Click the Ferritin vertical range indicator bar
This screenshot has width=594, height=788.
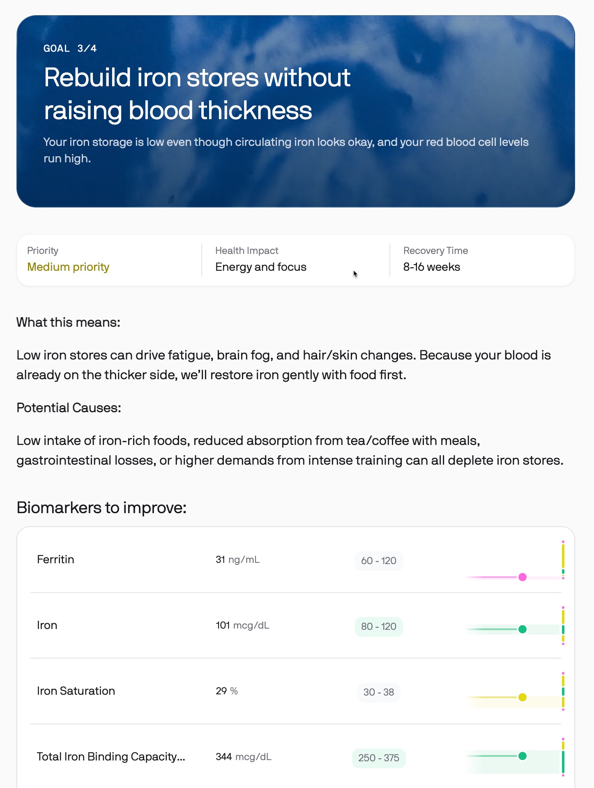(563, 560)
